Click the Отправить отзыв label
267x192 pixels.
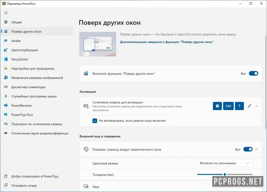point(24,186)
